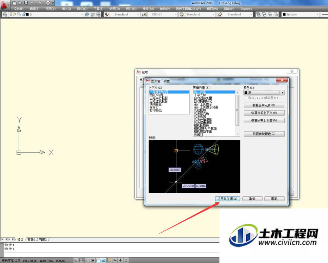Toggle Dynamic UCS in status bar
This screenshot has height=263, width=328.
coord(109,260)
